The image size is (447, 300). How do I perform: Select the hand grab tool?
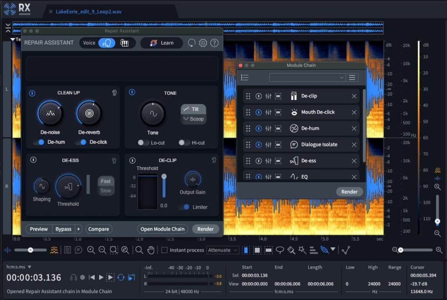pyautogui.click(x=151, y=250)
